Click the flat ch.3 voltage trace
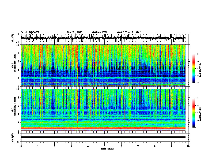Image resolution: width=212 pixels, height=164 pixels. tap(103, 137)
